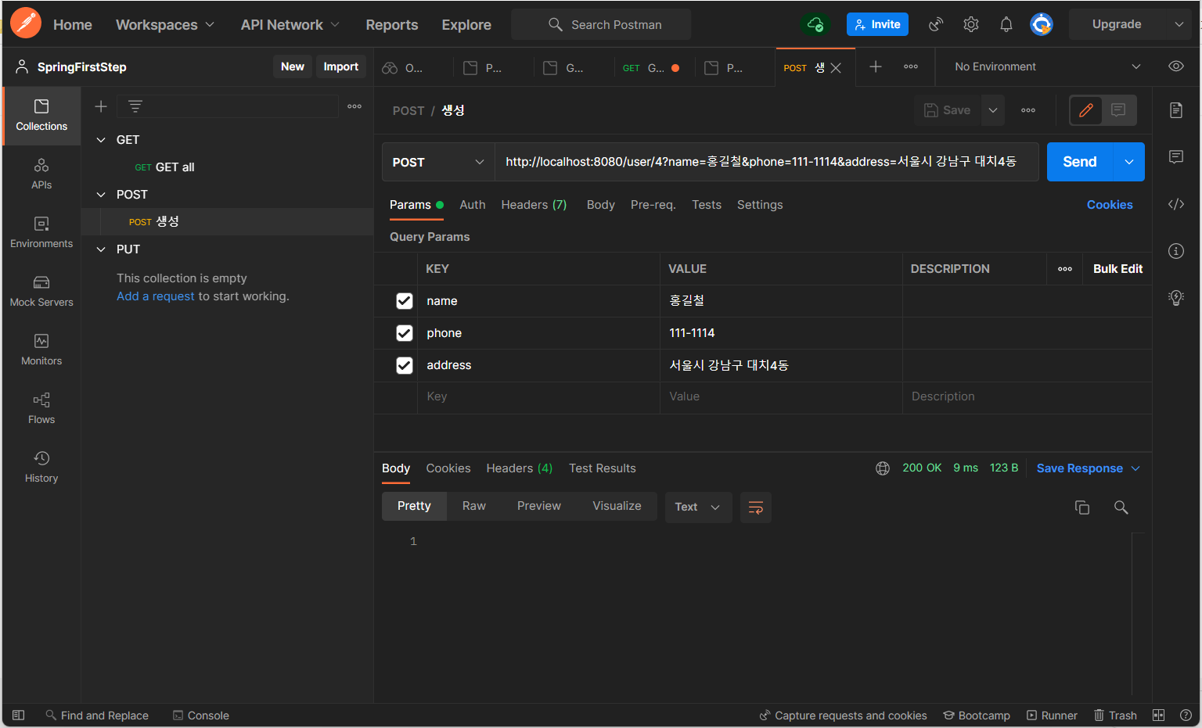Open the notifications bell
1202x728 pixels.
(x=1006, y=24)
